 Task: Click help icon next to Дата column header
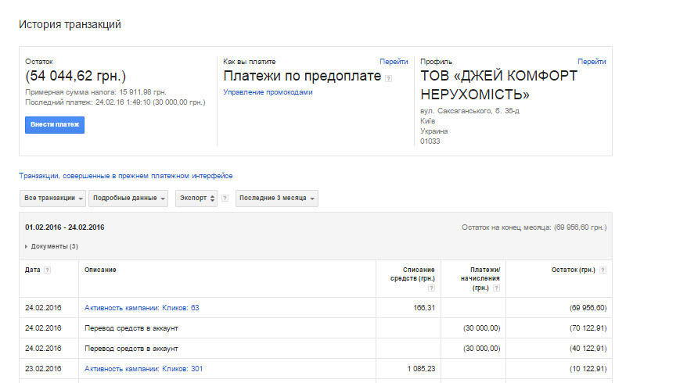coord(47,270)
